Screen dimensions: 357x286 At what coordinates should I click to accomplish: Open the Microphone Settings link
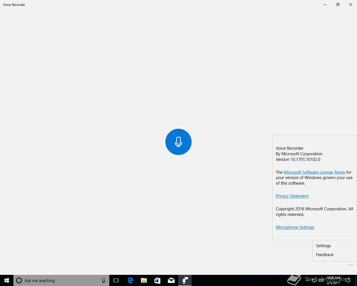(x=295, y=227)
